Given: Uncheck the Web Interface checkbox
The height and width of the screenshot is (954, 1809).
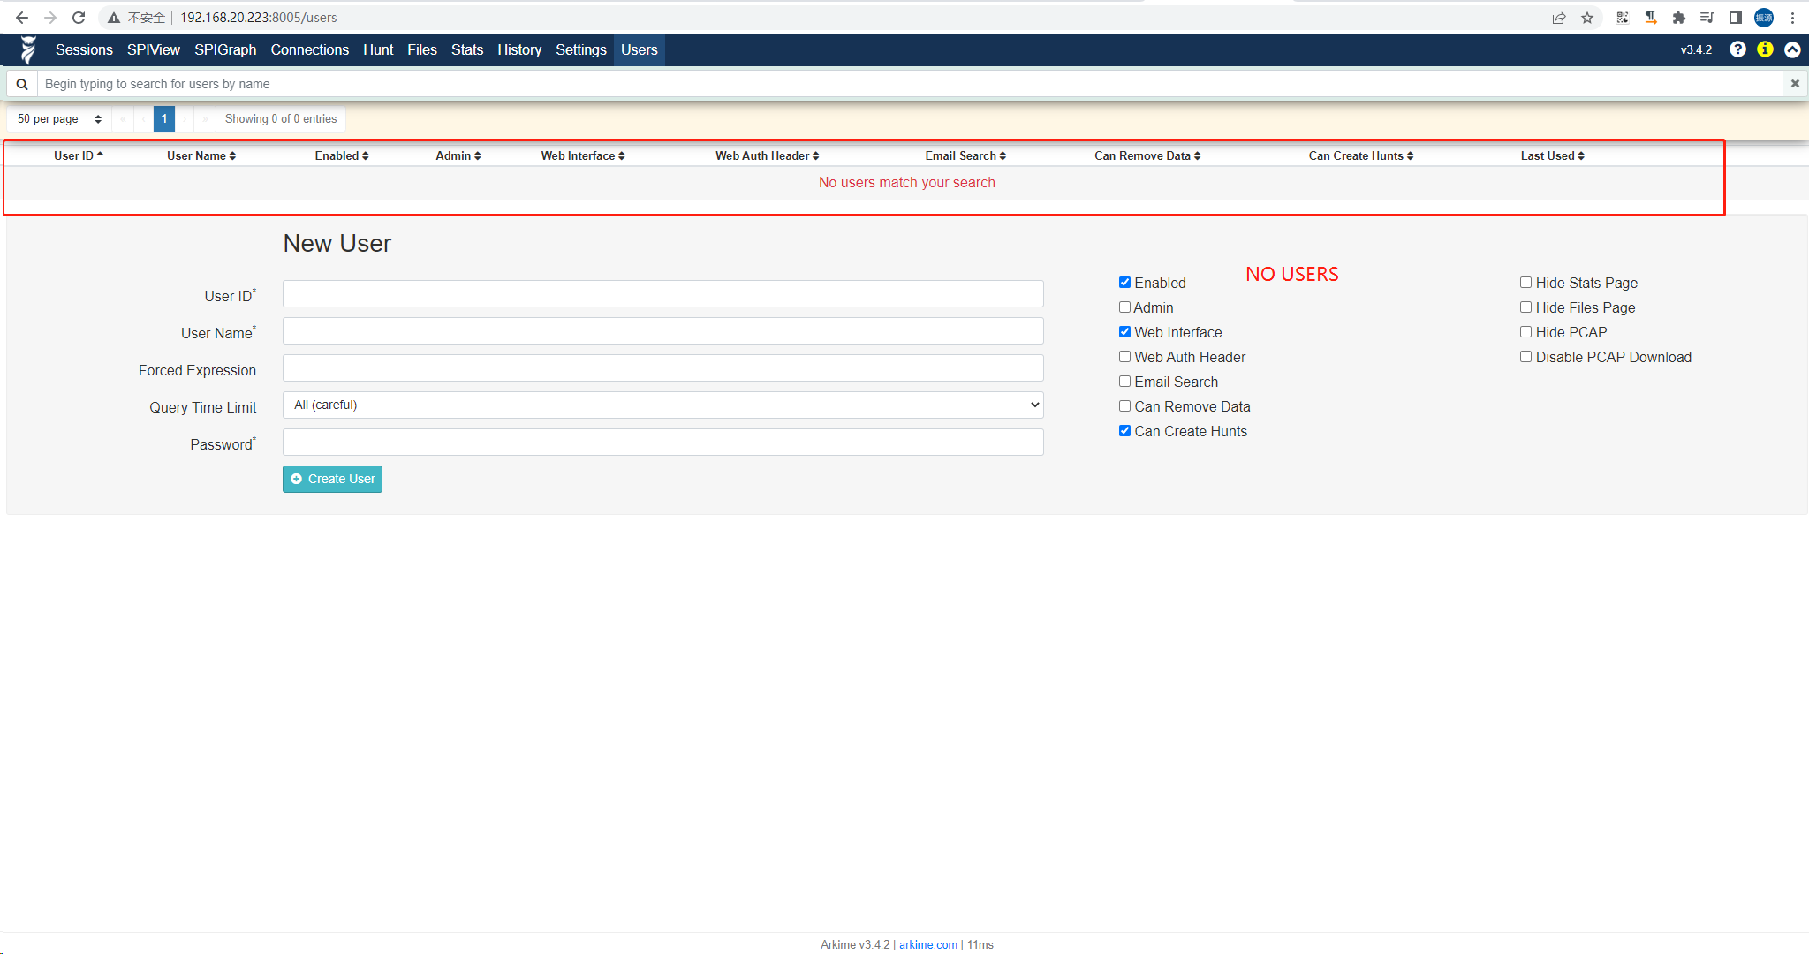Looking at the screenshot, I should click(x=1124, y=331).
